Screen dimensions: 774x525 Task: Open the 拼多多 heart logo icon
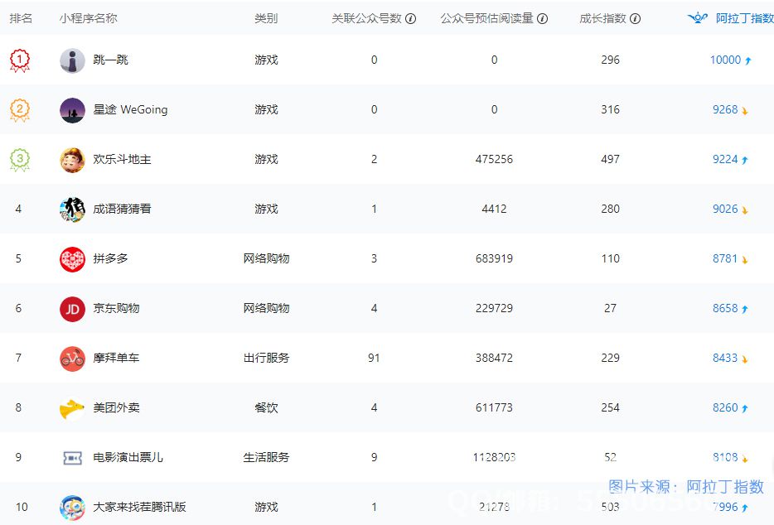[72, 259]
